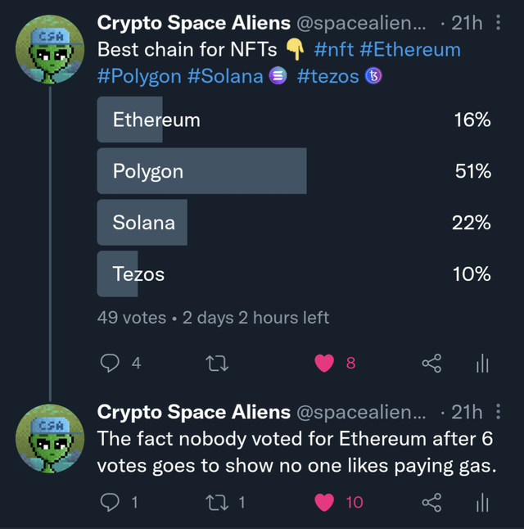This screenshot has width=524, height=529.
Task: Reply to the Ethereum gas tweet
Action: (110, 501)
